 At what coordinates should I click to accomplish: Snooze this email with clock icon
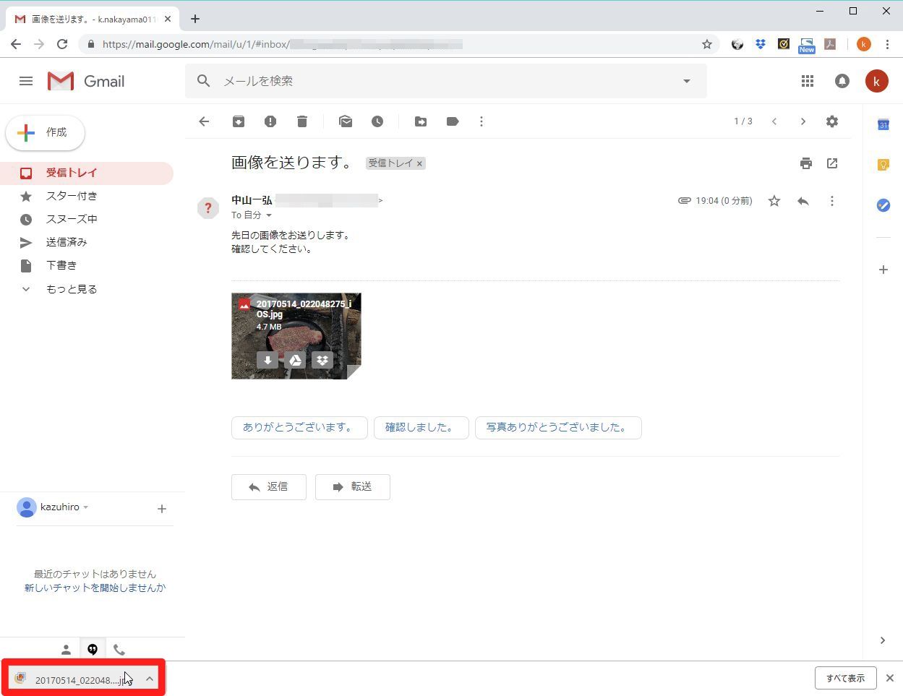[x=377, y=121]
